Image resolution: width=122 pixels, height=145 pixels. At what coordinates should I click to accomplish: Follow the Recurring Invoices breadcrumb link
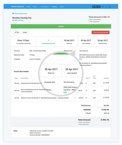tap(21, 14)
